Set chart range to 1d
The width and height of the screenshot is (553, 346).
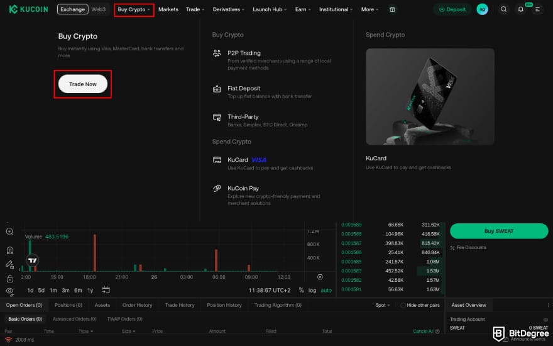[x=30, y=290]
